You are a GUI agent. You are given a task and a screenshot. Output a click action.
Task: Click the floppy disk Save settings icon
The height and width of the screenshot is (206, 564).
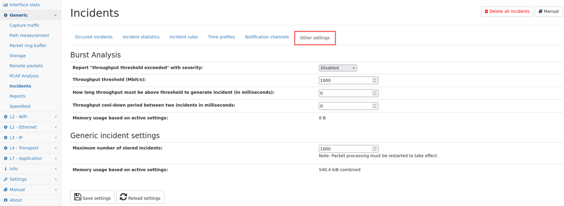pyautogui.click(x=78, y=198)
